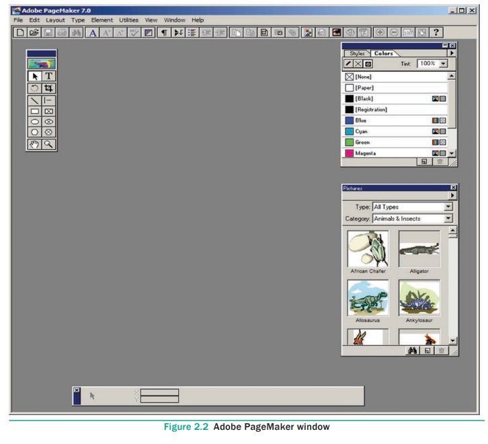Select the Rectangle tool
Screen dimensions: 488x444
[x=34, y=111]
